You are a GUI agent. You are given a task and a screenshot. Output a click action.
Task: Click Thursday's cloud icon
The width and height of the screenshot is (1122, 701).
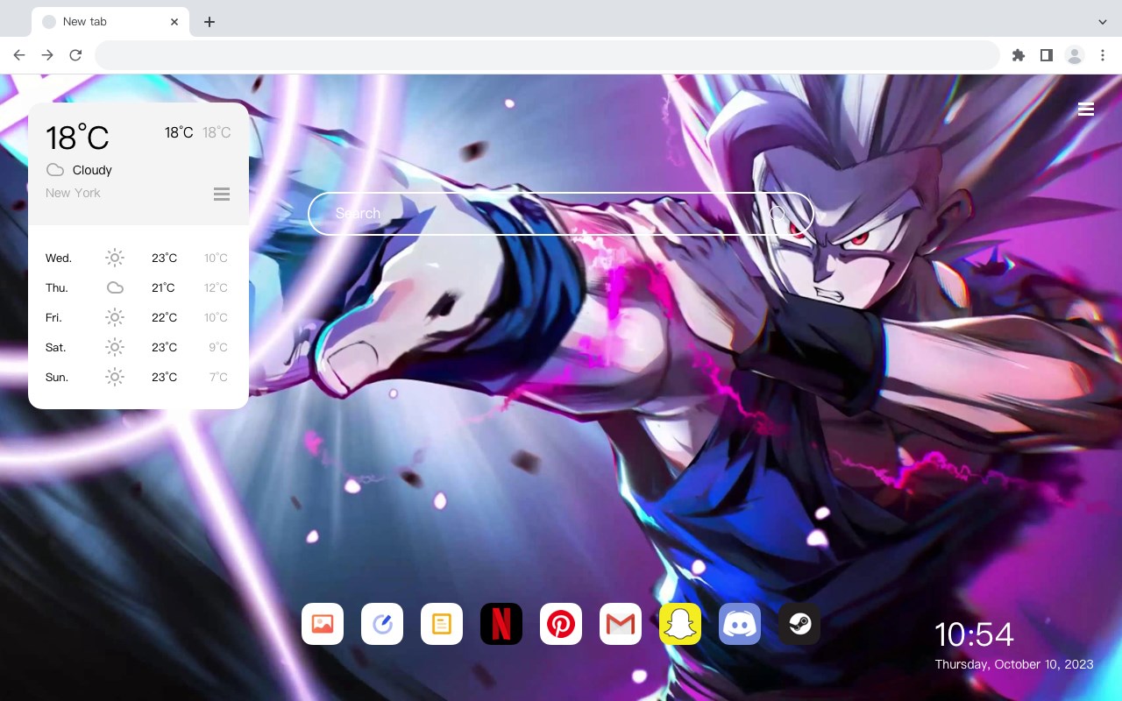[115, 287]
